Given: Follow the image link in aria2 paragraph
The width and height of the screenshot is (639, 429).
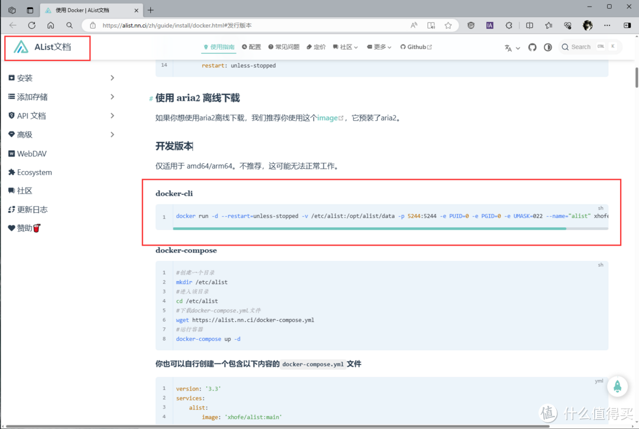Looking at the screenshot, I should coord(330,118).
